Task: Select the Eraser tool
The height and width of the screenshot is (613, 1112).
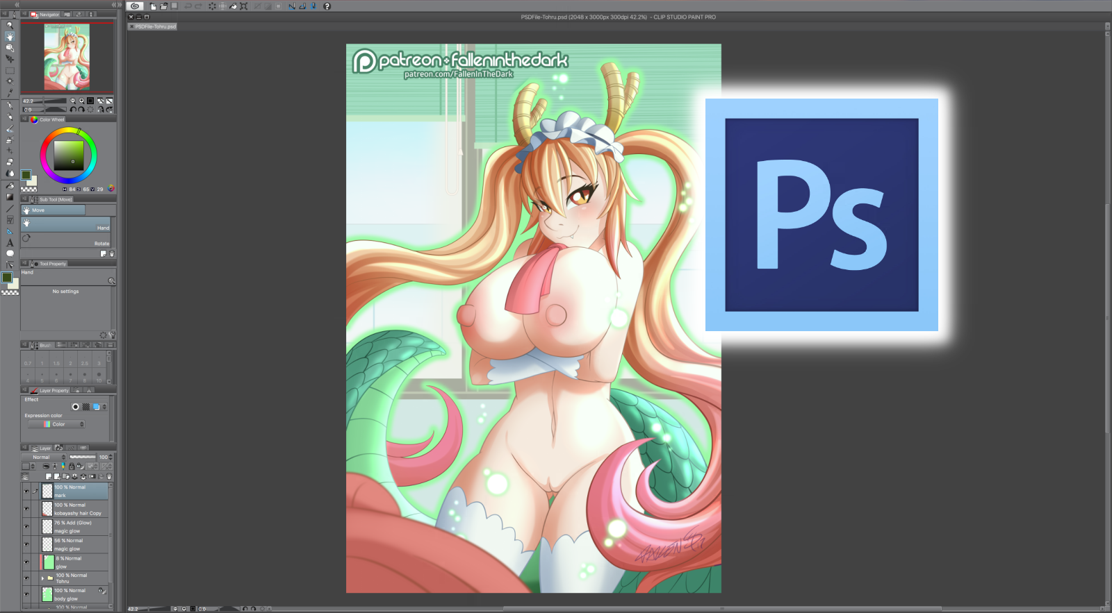Action: click(x=10, y=162)
